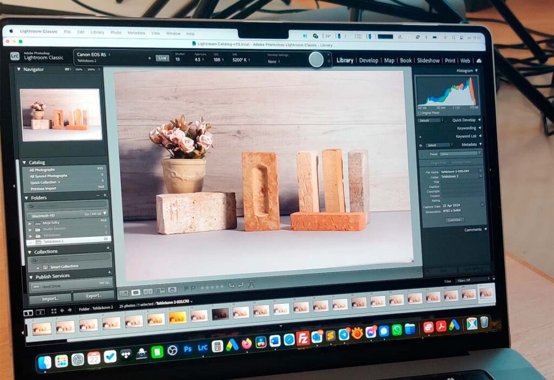Click the face region draw icon
The height and width of the screenshot is (380, 554).
[x=251, y=284]
